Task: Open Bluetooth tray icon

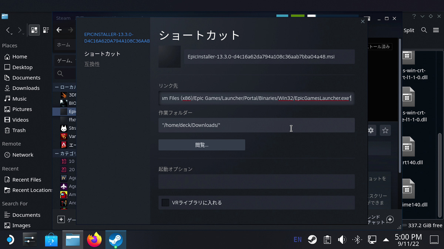Action: click(357, 240)
